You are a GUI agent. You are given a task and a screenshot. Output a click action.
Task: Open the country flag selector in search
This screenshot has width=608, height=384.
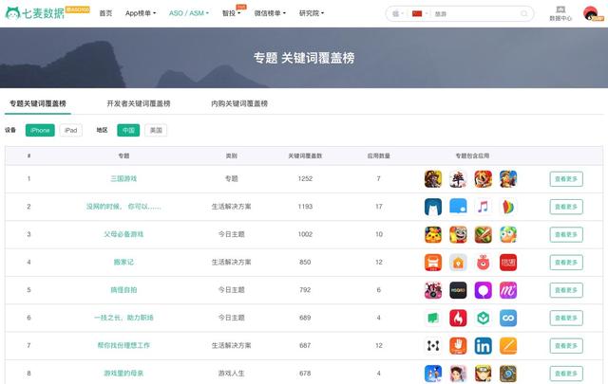pyautogui.click(x=419, y=14)
